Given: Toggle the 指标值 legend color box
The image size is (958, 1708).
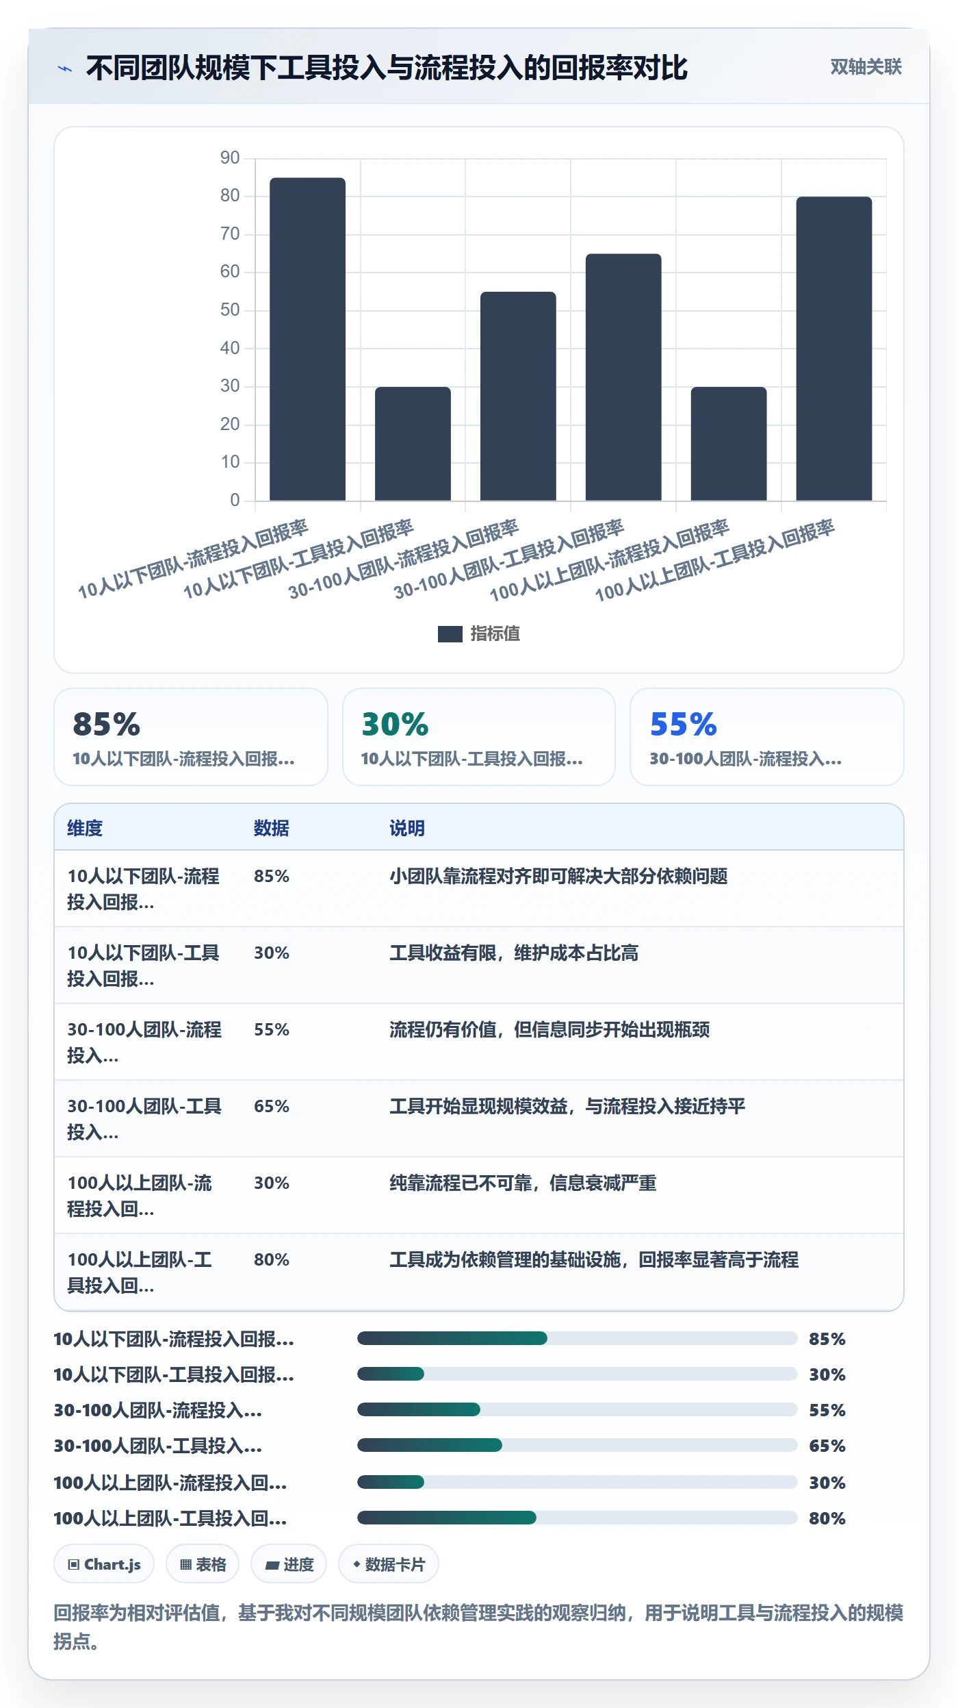Looking at the screenshot, I should click(x=450, y=634).
